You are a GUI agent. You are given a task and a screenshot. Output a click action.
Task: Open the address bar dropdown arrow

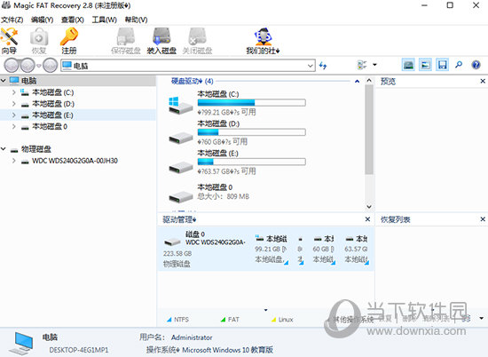click(310, 66)
